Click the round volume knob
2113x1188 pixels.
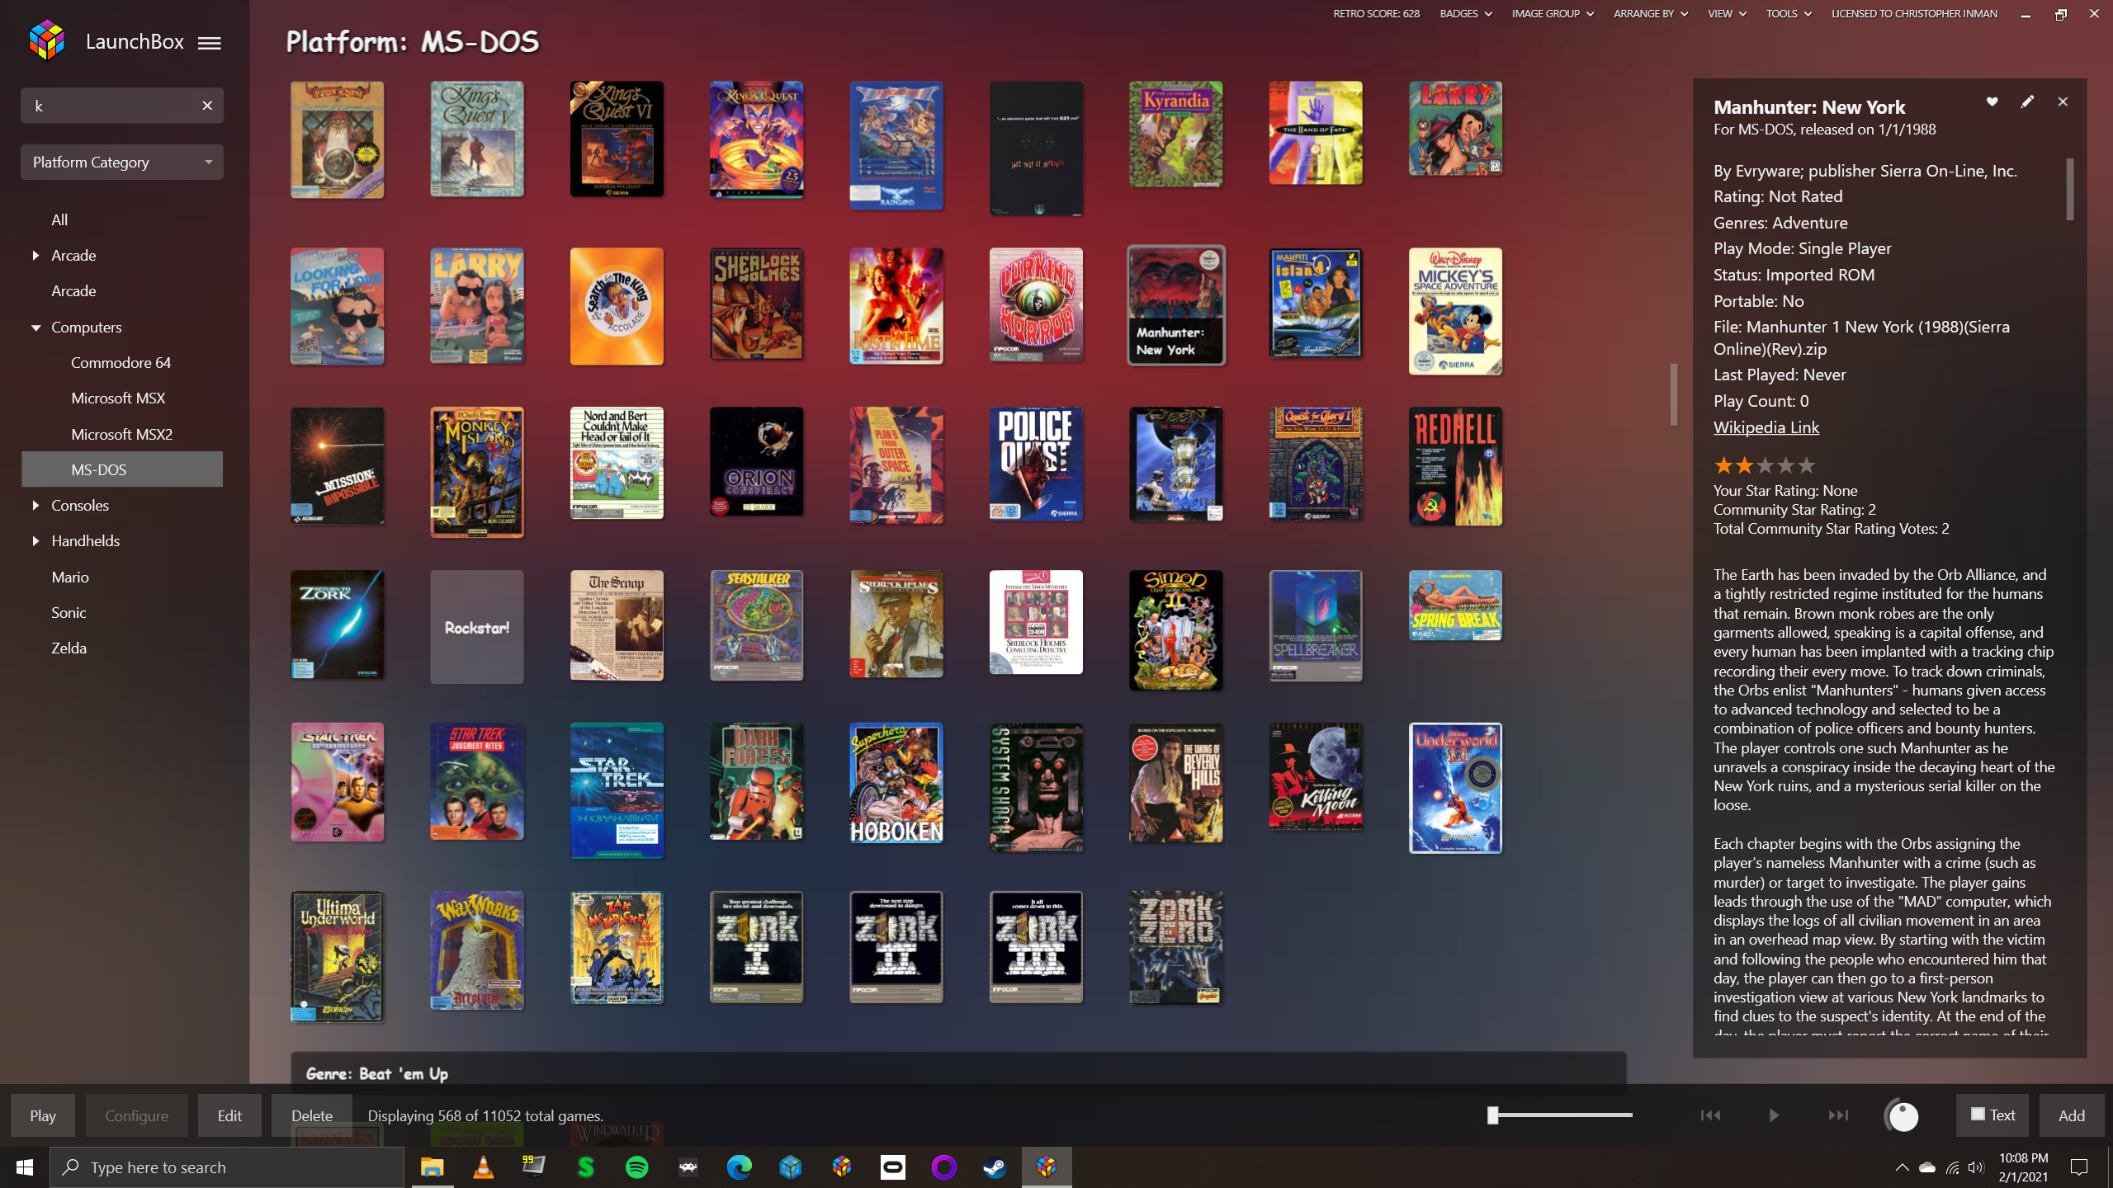tap(1903, 1116)
